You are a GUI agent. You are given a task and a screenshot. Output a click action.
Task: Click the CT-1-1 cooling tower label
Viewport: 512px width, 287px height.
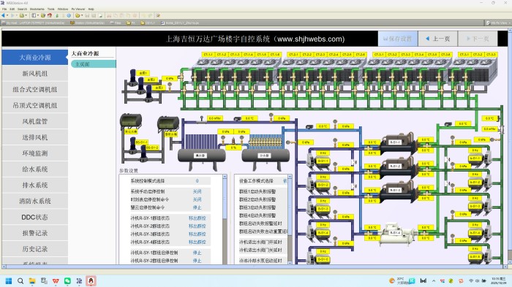[x=208, y=55]
